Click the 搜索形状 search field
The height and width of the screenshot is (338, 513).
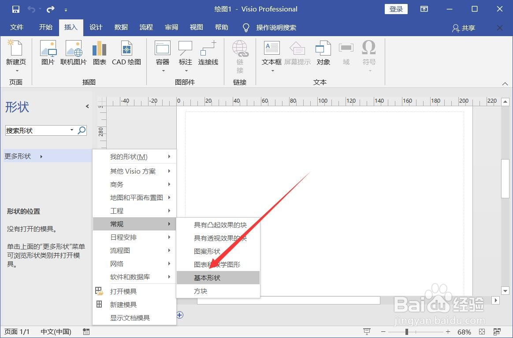coord(37,130)
